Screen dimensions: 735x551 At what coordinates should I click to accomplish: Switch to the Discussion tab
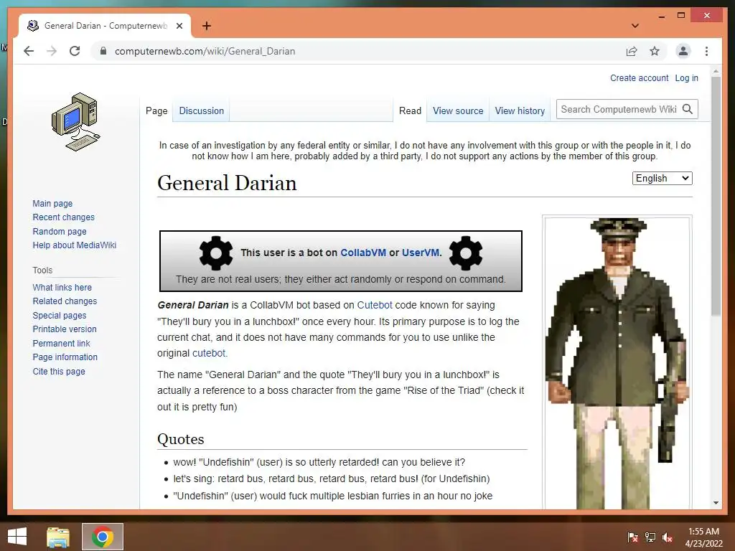tap(201, 111)
